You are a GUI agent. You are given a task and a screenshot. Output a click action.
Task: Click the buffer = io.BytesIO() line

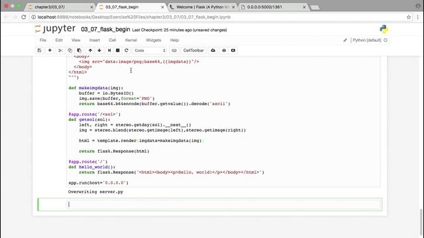point(106,93)
